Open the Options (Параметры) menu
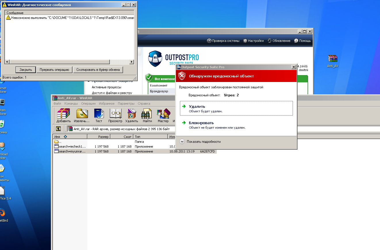380x250 pixels. 126,103
